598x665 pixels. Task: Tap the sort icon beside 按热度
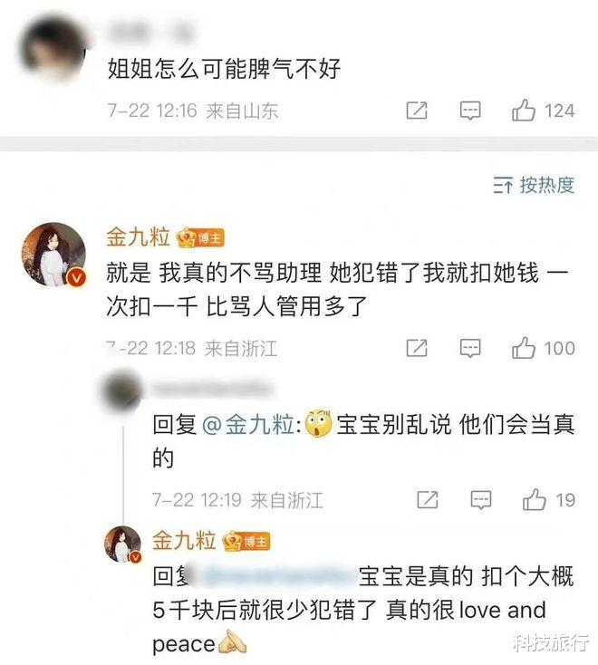pos(503,186)
